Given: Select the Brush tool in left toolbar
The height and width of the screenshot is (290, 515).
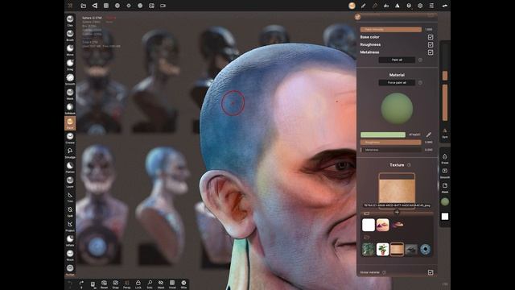Looking at the screenshot, I should tap(70, 35).
